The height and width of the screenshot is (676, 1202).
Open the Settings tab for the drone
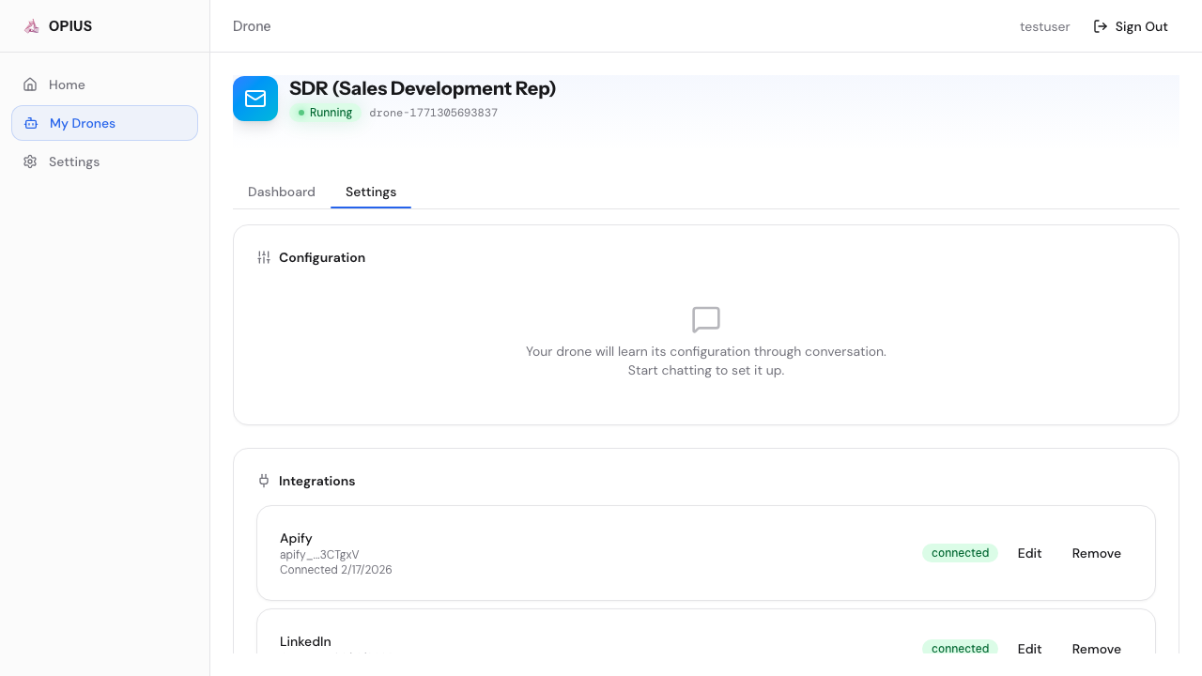370,192
